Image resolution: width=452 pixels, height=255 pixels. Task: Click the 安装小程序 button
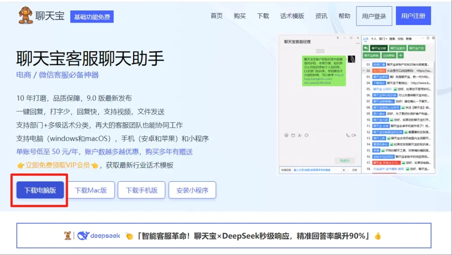coord(192,190)
